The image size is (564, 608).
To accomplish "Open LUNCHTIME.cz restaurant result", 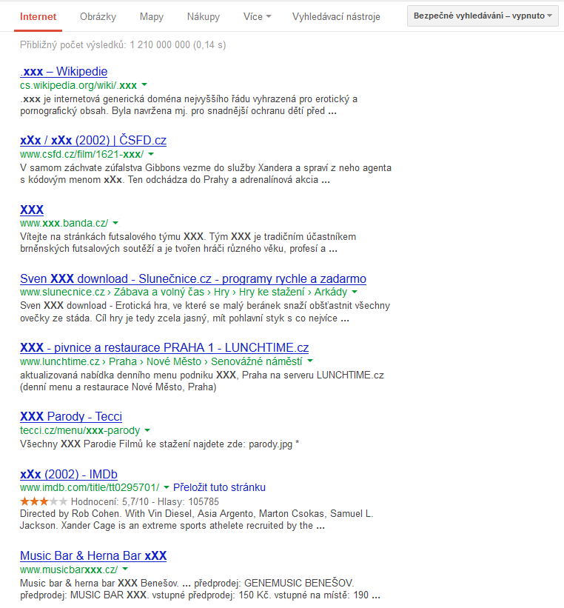I will (164, 348).
